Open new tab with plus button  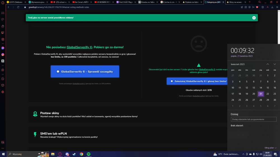click(x=250, y=2)
